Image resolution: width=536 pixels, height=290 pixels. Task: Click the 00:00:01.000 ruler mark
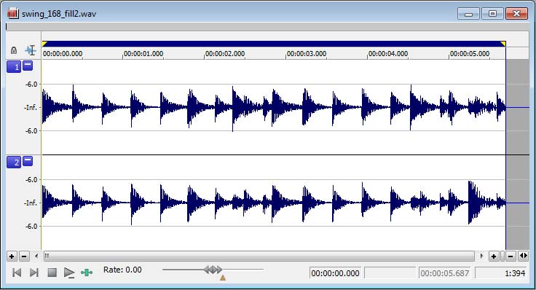143,54
